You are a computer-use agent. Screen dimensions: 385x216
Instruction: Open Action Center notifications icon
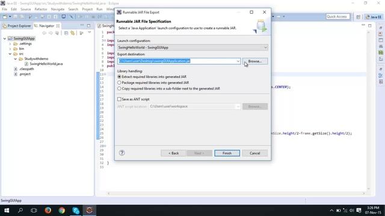359,211
